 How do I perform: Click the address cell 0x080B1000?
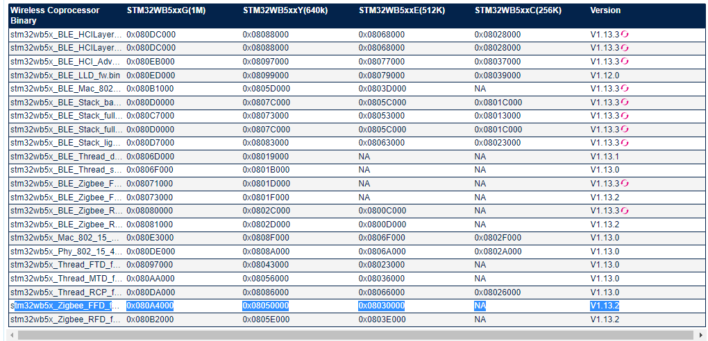pos(150,89)
